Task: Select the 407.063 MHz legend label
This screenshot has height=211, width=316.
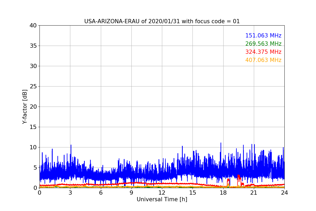Action: (263, 60)
